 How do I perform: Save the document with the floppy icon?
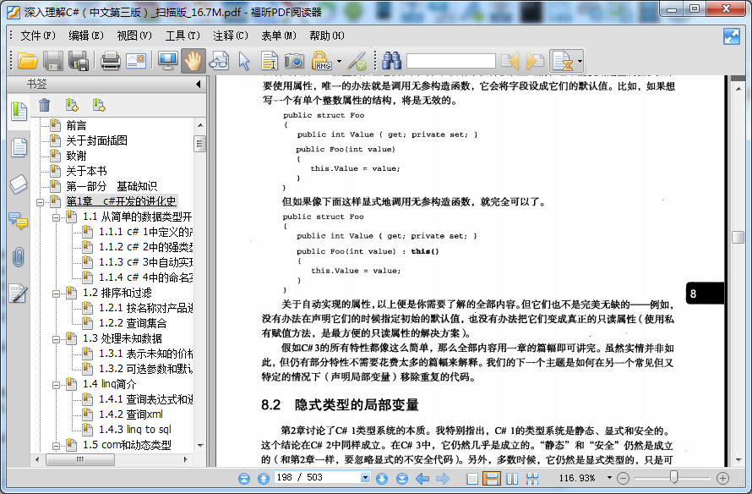pyautogui.click(x=52, y=61)
